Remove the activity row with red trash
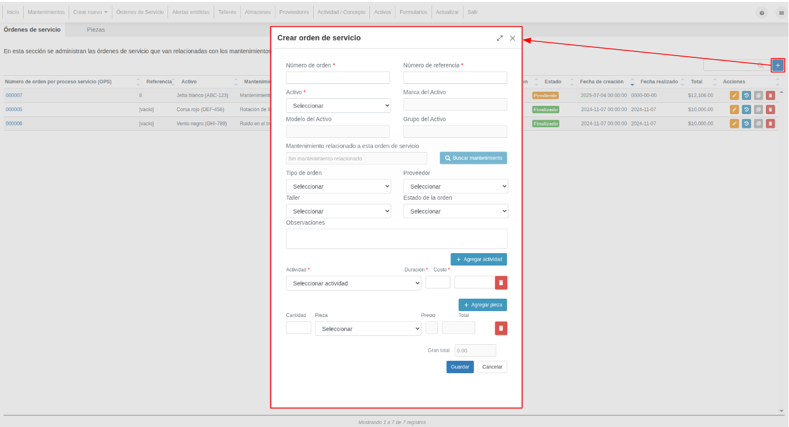 pos(501,283)
